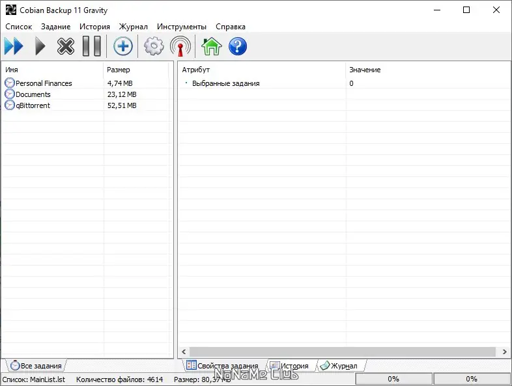Open the Справка menu
Image resolution: width=512 pixels, height=386 pixels.
pyautogui.click(x=231, y=27)
